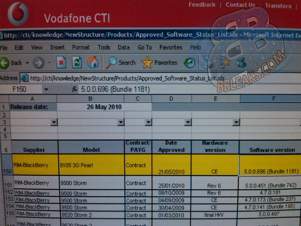Click the favorites-page star toolbar icon

point(225,62)
